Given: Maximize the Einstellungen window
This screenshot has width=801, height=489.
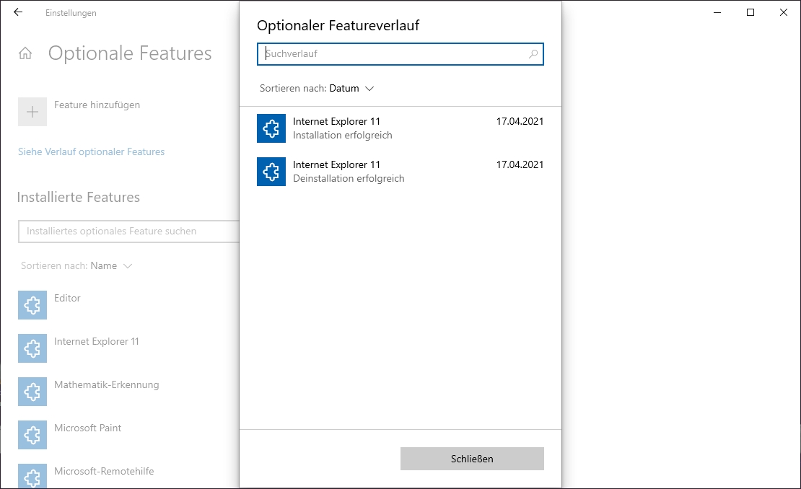Looking at the screenshot, I should 750,12.
